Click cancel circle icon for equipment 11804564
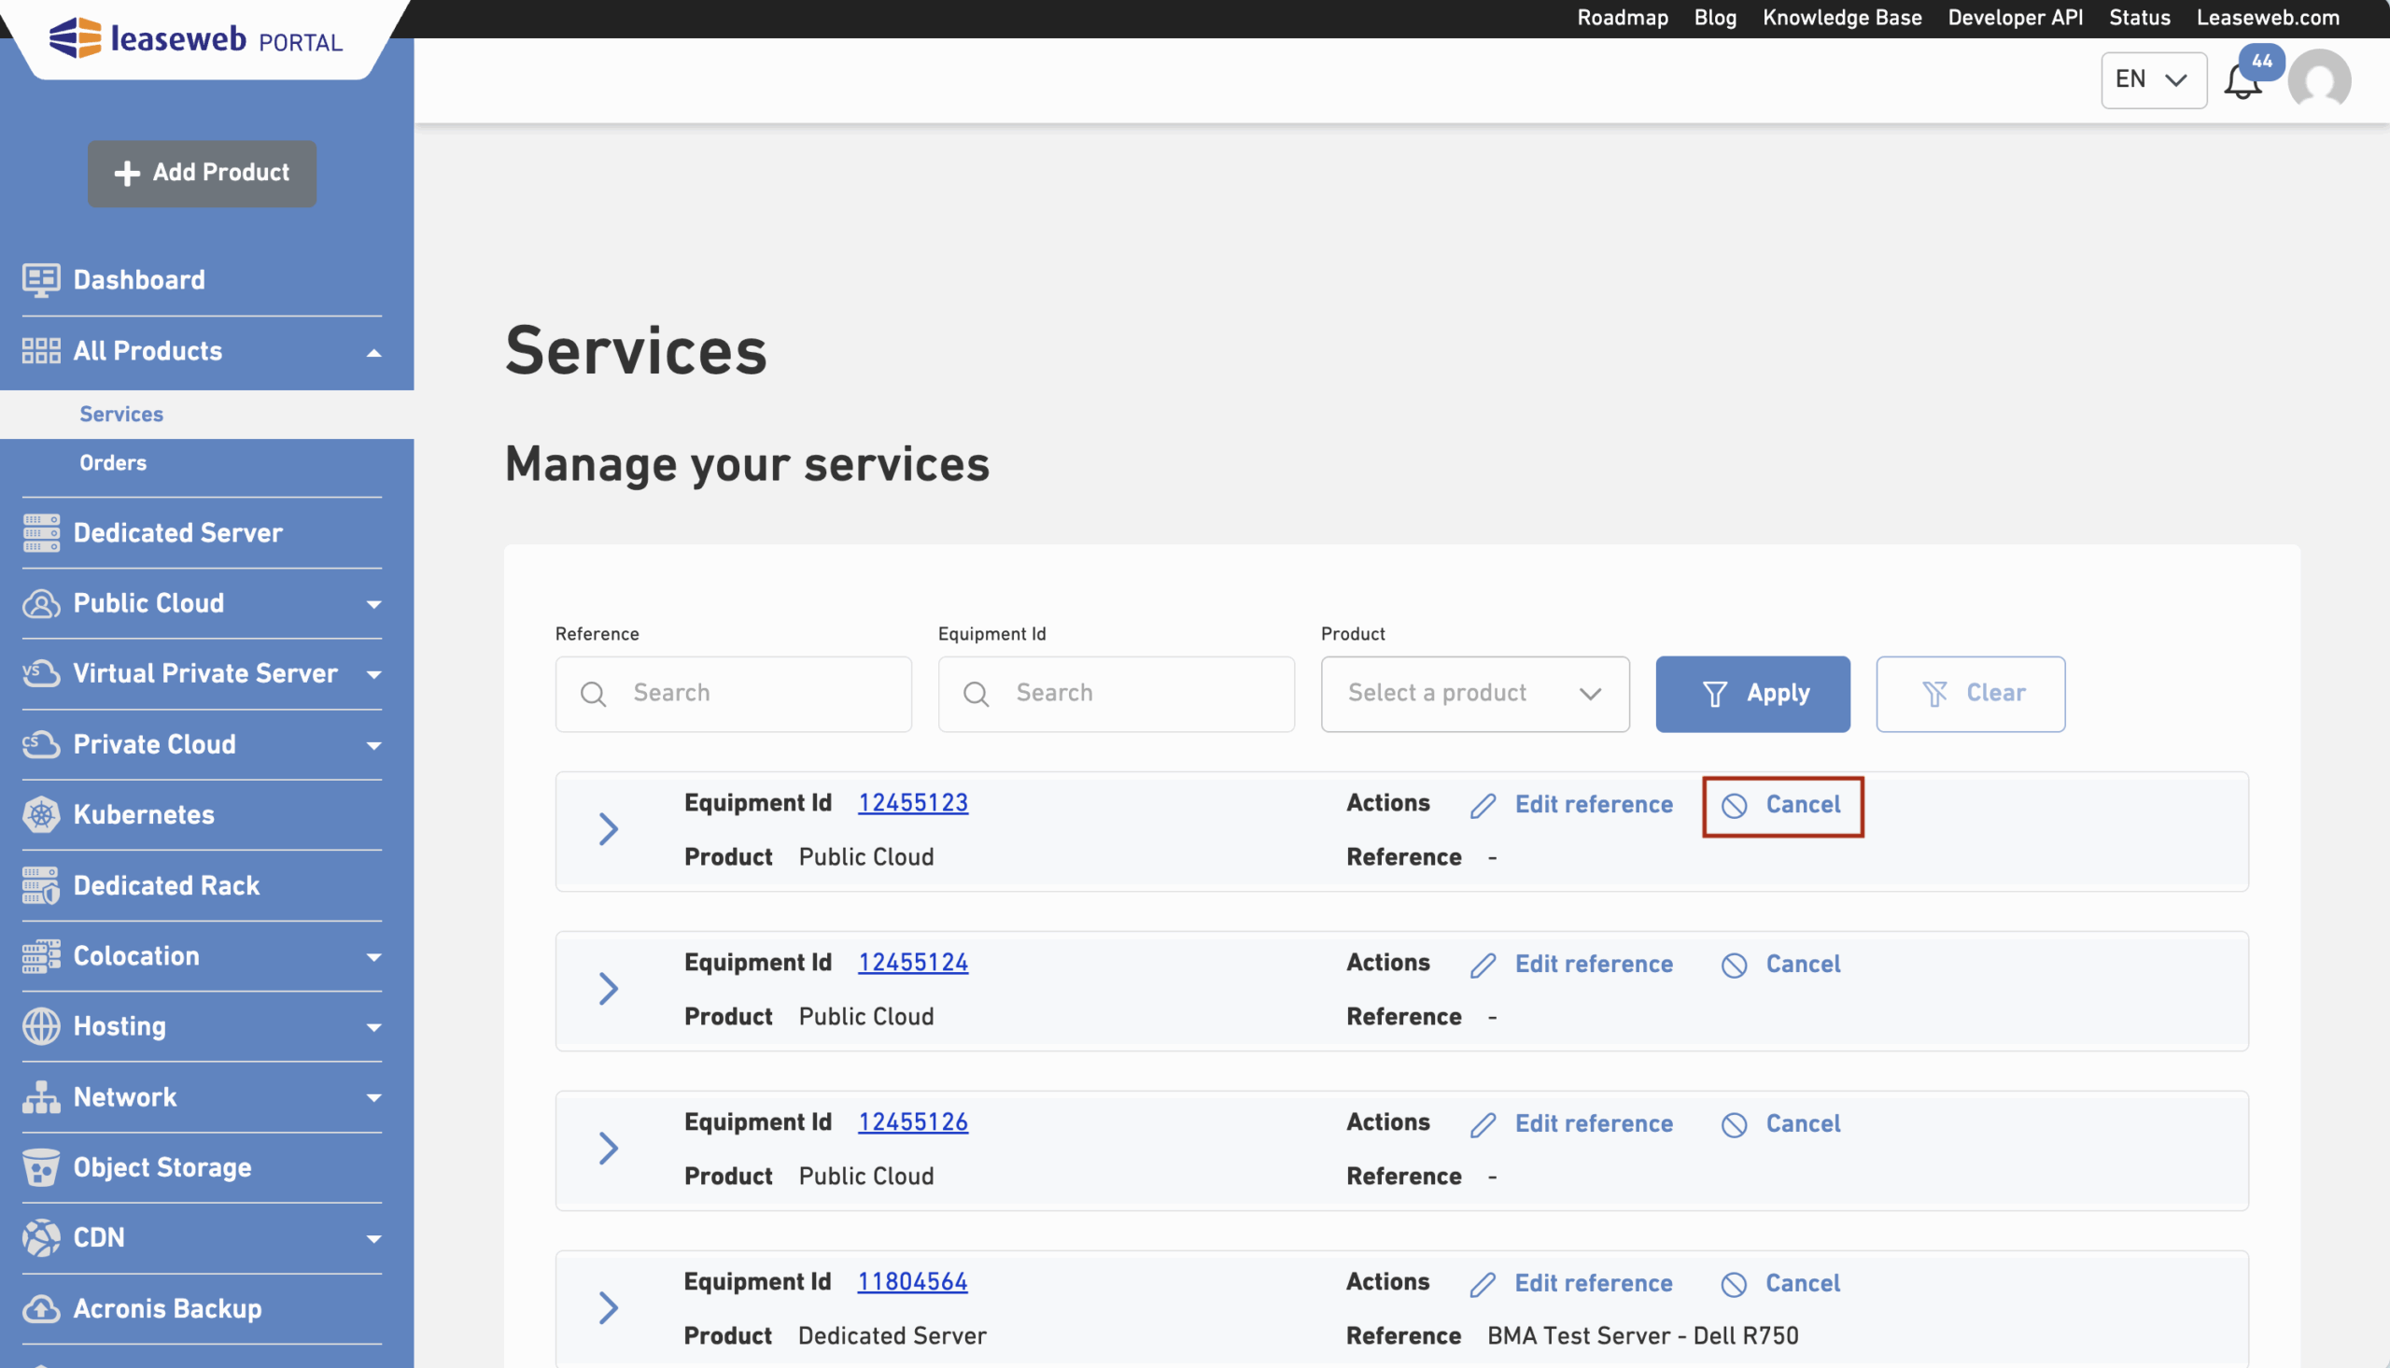2390x1368 pixels. coord(1734,1285)
